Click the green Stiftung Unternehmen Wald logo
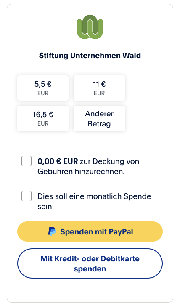The width and height of the screenshot is (180, 306). point(90,27)
